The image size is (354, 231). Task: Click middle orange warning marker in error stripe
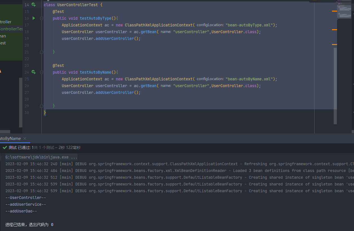[x=334, y=30]
